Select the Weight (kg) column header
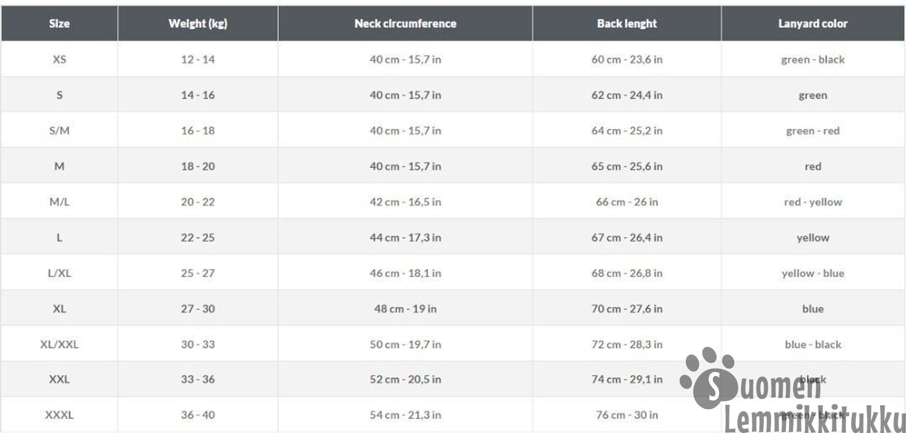The image size is (906, 433). pos(198,23)
